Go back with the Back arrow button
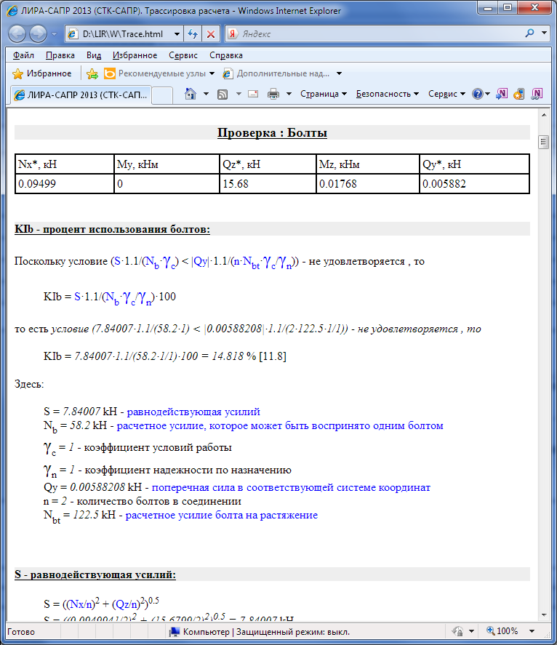 (17, 34)
